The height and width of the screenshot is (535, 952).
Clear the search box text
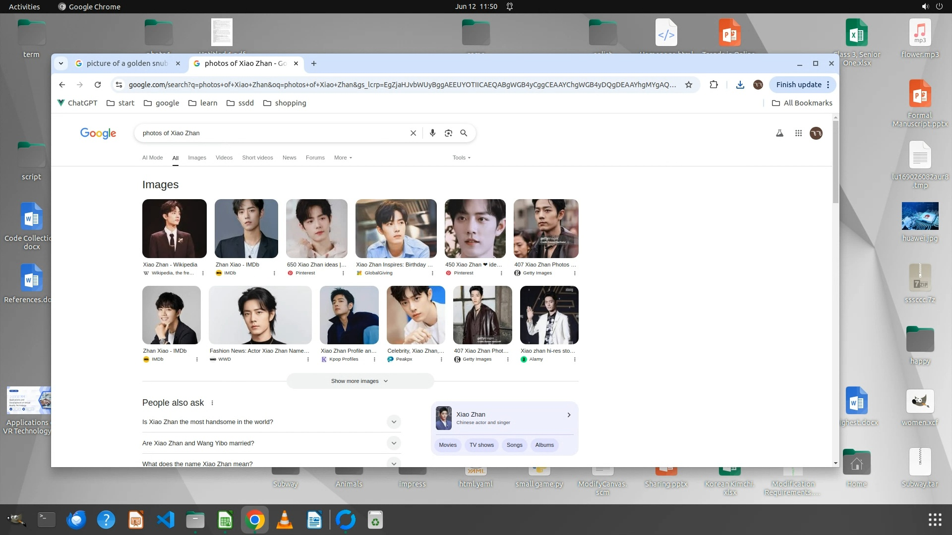[413, 133]
